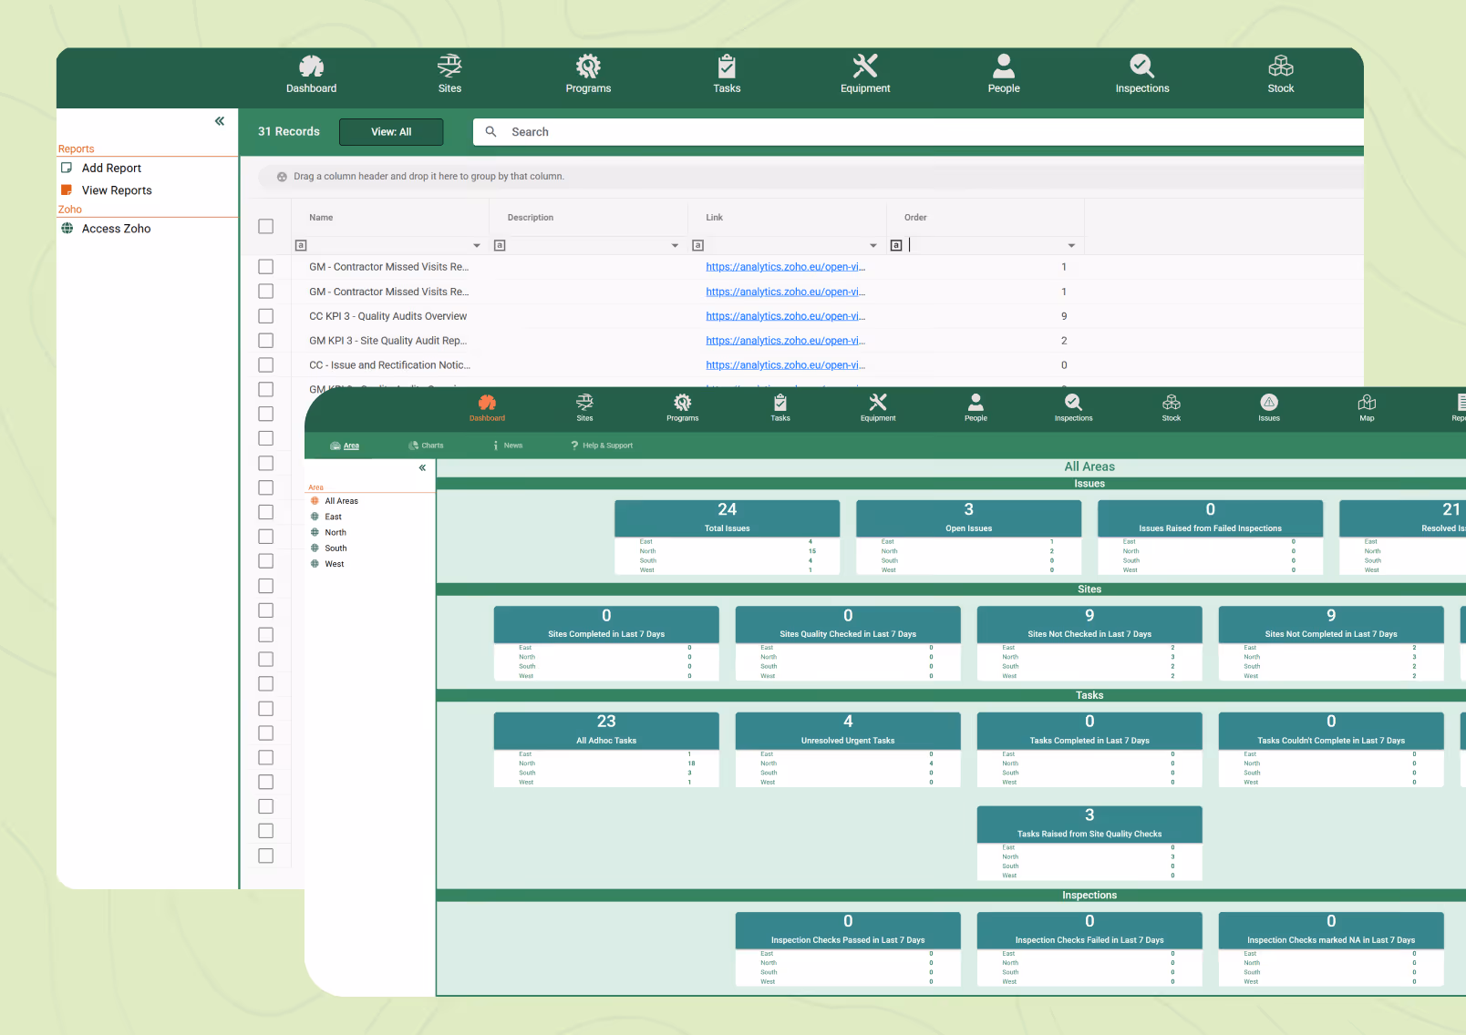
Task: Open the Zoho link for CC KPI 3 row
Action: tap(785, 316)
